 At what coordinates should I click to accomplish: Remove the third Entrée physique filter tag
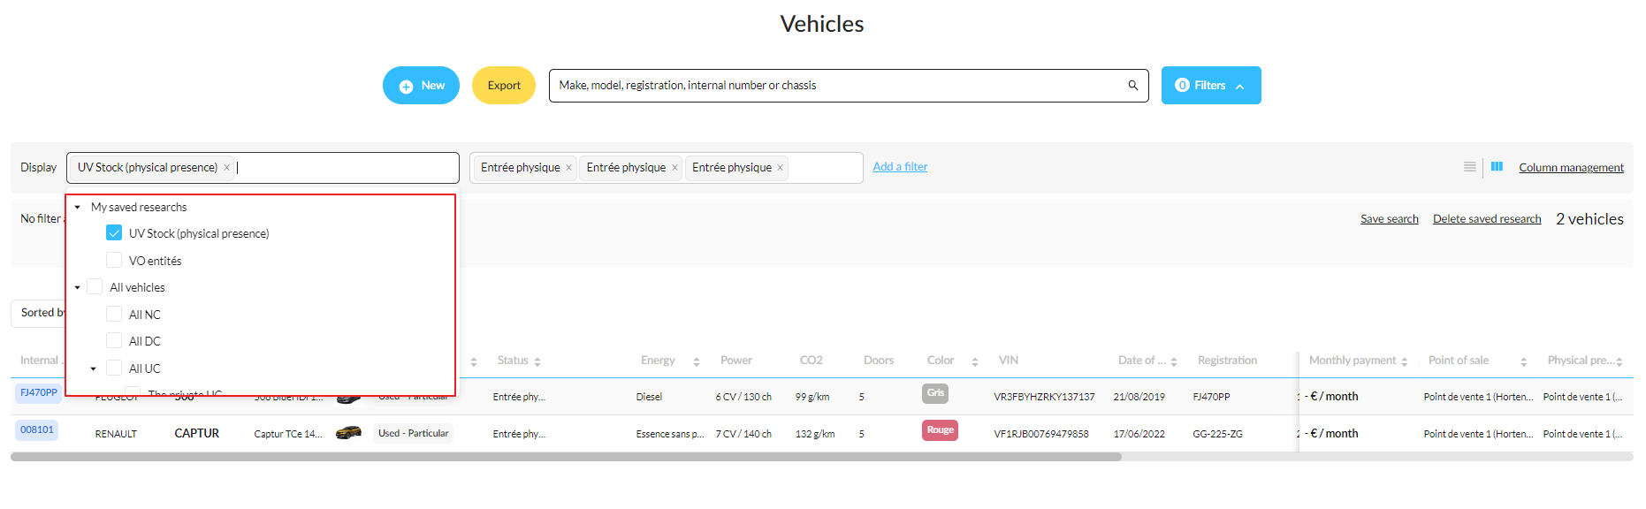(x=780, y=168)
